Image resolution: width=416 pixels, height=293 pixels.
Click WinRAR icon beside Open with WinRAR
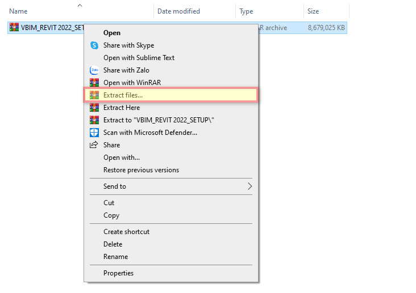point(94,83)
